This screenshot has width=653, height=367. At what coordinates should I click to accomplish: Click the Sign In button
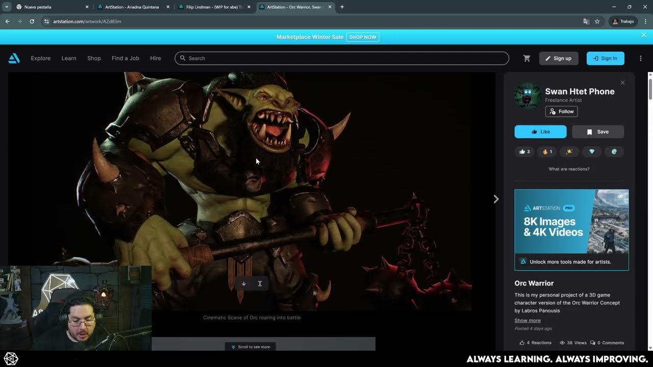605,58
